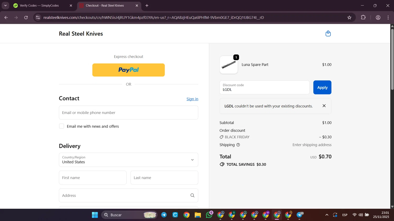
Task: Click the "Express checkout" heading text
Action: click(x=128, y=57)
